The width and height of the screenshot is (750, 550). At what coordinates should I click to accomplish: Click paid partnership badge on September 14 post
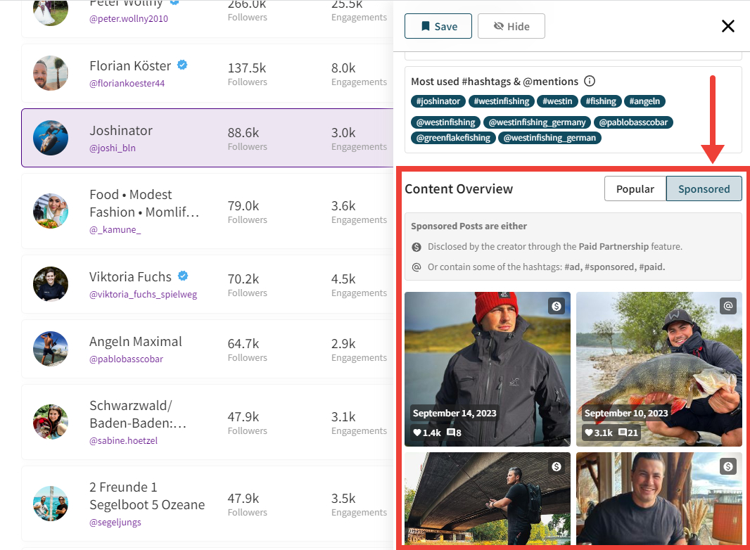(x=557, y=306)
